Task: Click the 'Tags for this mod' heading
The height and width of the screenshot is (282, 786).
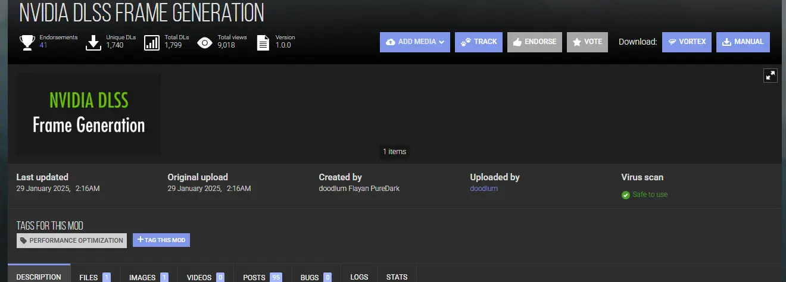Action: point(50,226)
